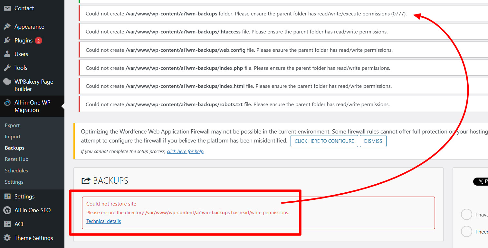Click the All-in-One WP Migration logo icon

point(7,103)
